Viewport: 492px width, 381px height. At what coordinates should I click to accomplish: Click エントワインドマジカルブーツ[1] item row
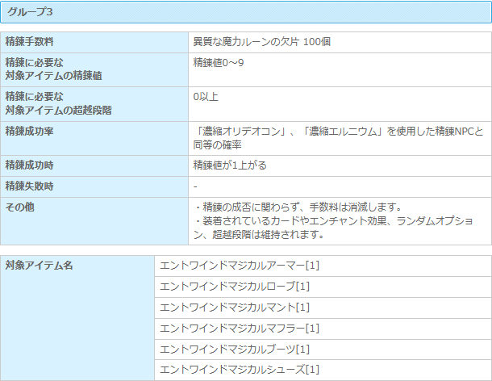click(x=235, y=349)
